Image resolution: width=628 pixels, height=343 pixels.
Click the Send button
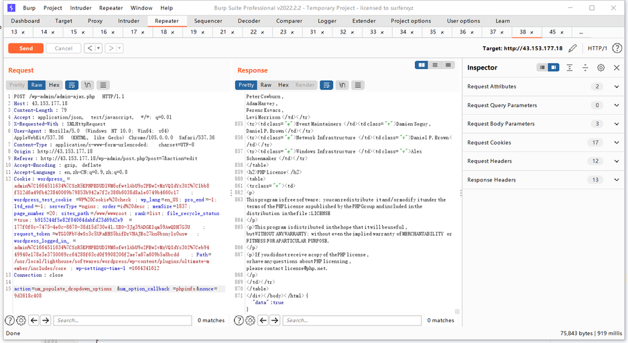(26, 48)
